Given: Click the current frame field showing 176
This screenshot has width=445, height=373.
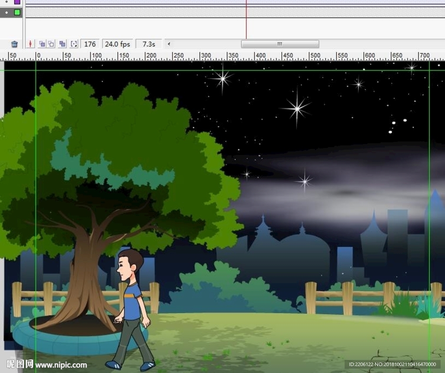Looking at the screenshot, I should point(90,44).
